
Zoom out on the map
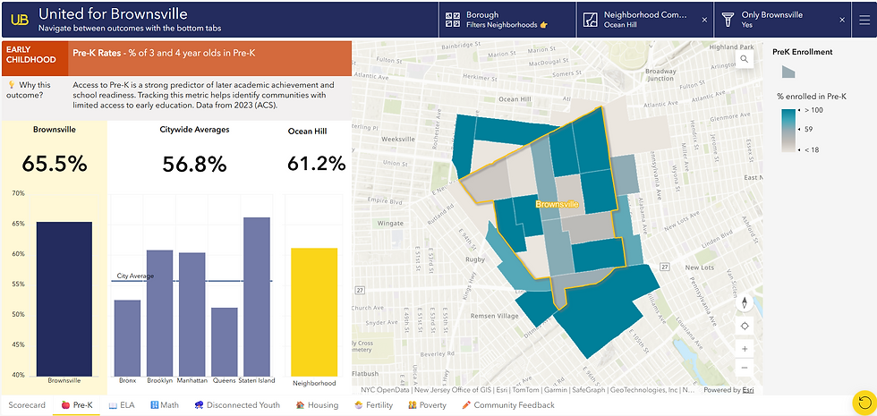pos(744,368)
